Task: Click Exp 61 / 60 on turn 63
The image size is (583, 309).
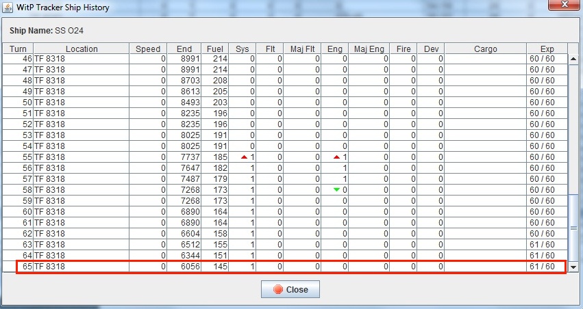Action: click(542, 245)
